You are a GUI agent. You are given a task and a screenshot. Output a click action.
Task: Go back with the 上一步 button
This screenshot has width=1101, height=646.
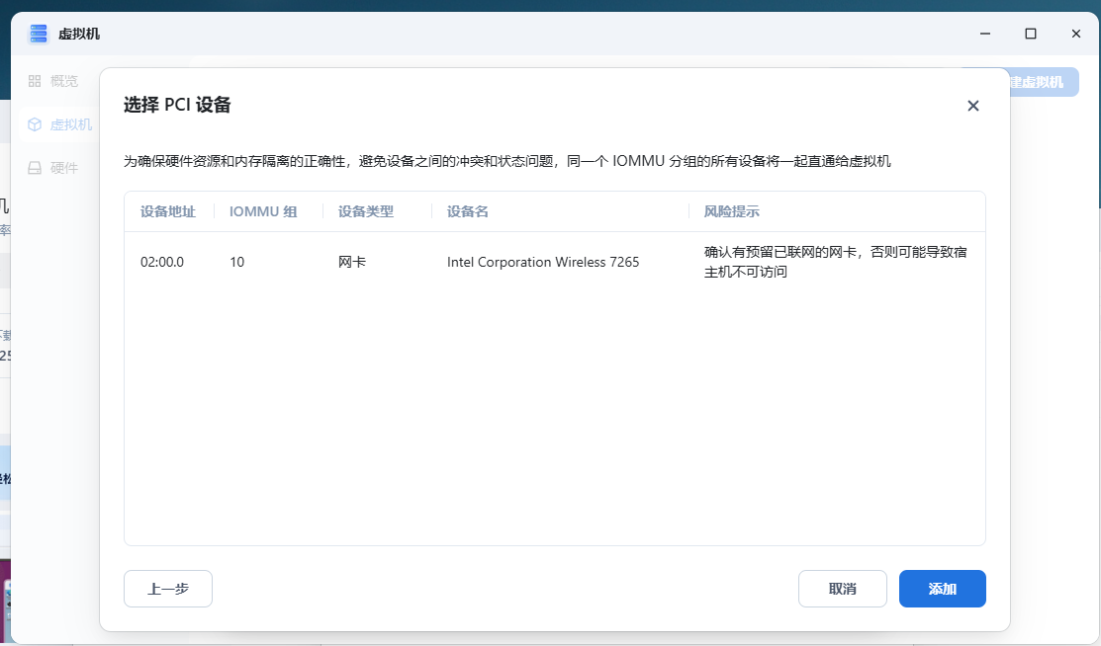coord(168,589)
